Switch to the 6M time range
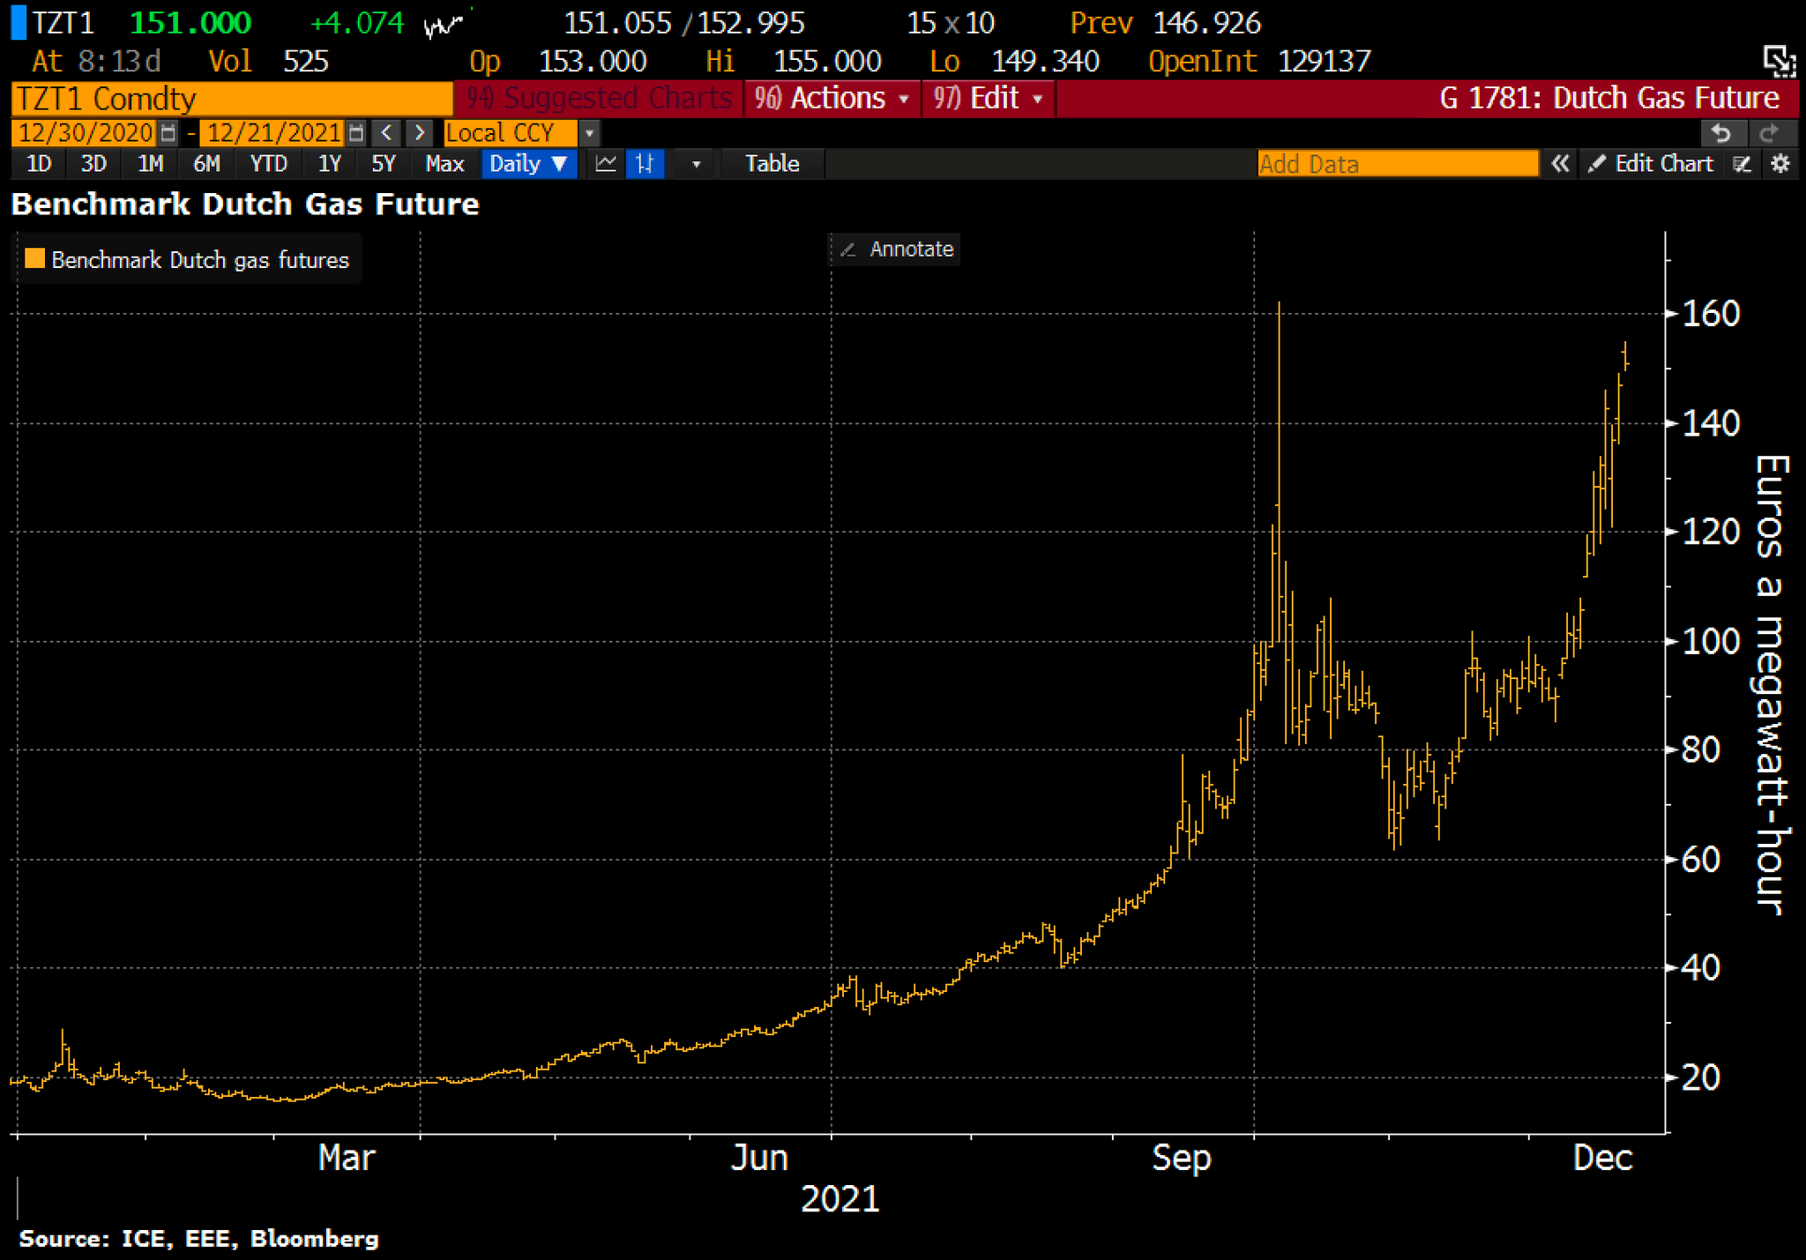The height and width of the screenshot is (1260, 1806). tap(206, 164)
